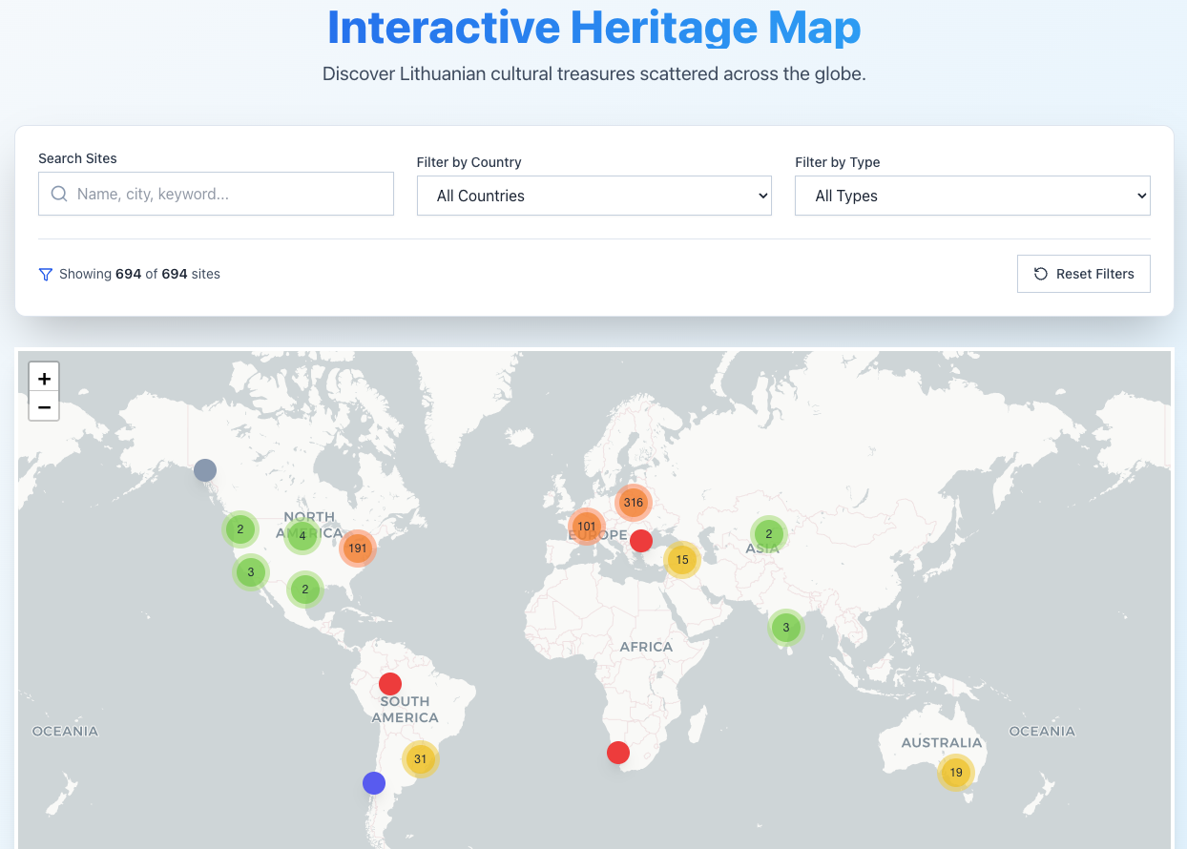The image size is (1187, 849).
Task: Open the 101 cluster marker over Europe
Action: [x=586, y=527]
